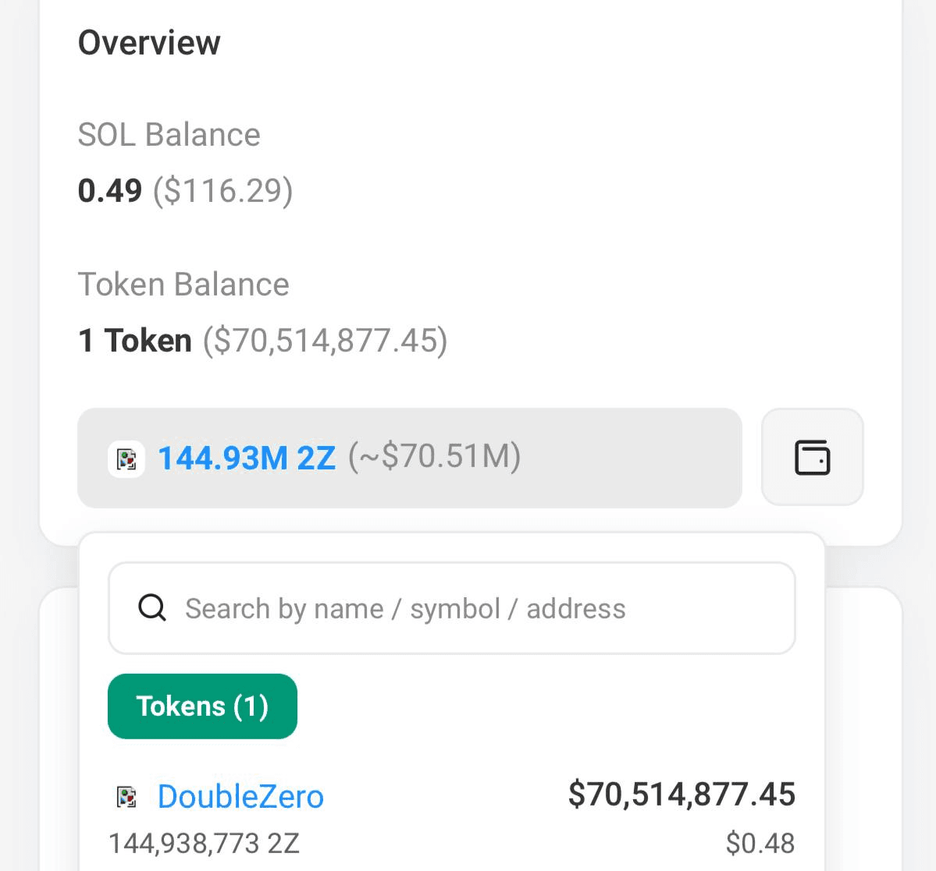936x871 pixels.
Task: Click the SOL Balance label
Action: [x=169, y=135]
